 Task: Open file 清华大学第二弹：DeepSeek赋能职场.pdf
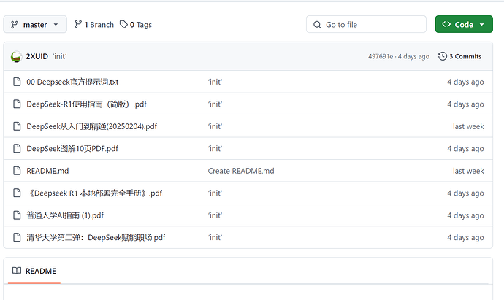pos(96,237)
